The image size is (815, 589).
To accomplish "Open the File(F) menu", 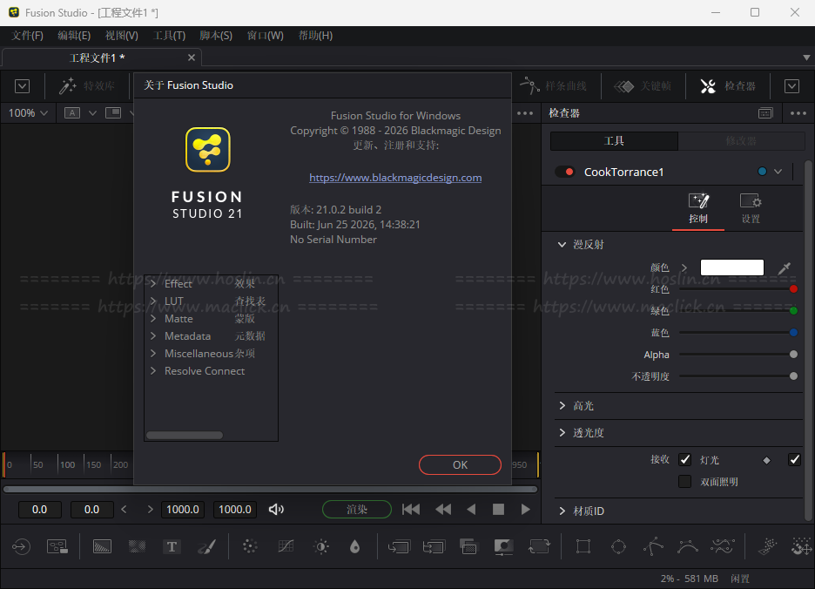I will 28,36.
